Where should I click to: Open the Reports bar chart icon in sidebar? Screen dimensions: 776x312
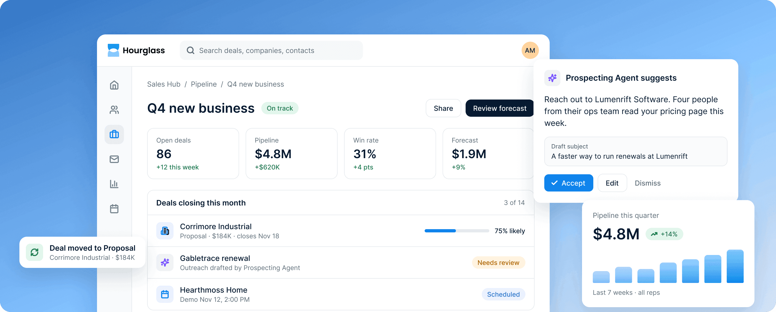click(x=114, y=184)
